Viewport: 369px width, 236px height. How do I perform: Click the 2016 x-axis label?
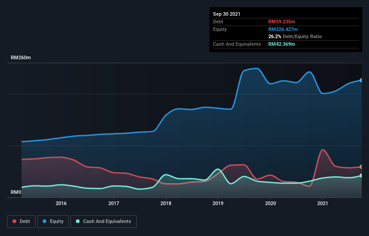click(x=61, y=203)
